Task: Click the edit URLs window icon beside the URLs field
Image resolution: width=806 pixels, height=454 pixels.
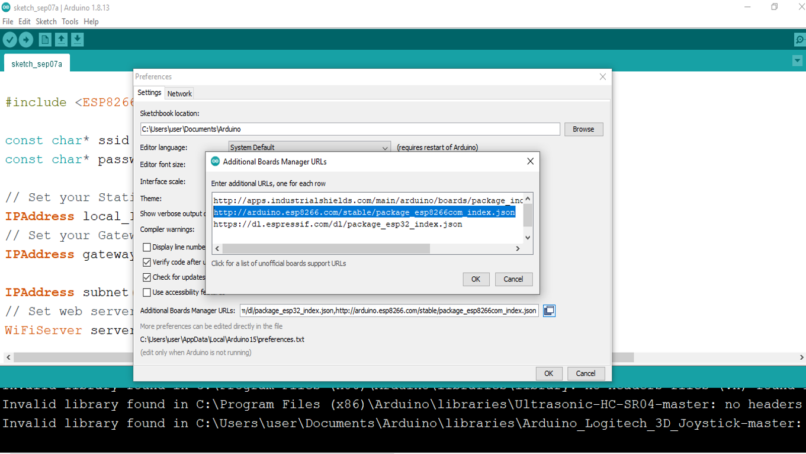Action: 549,311
